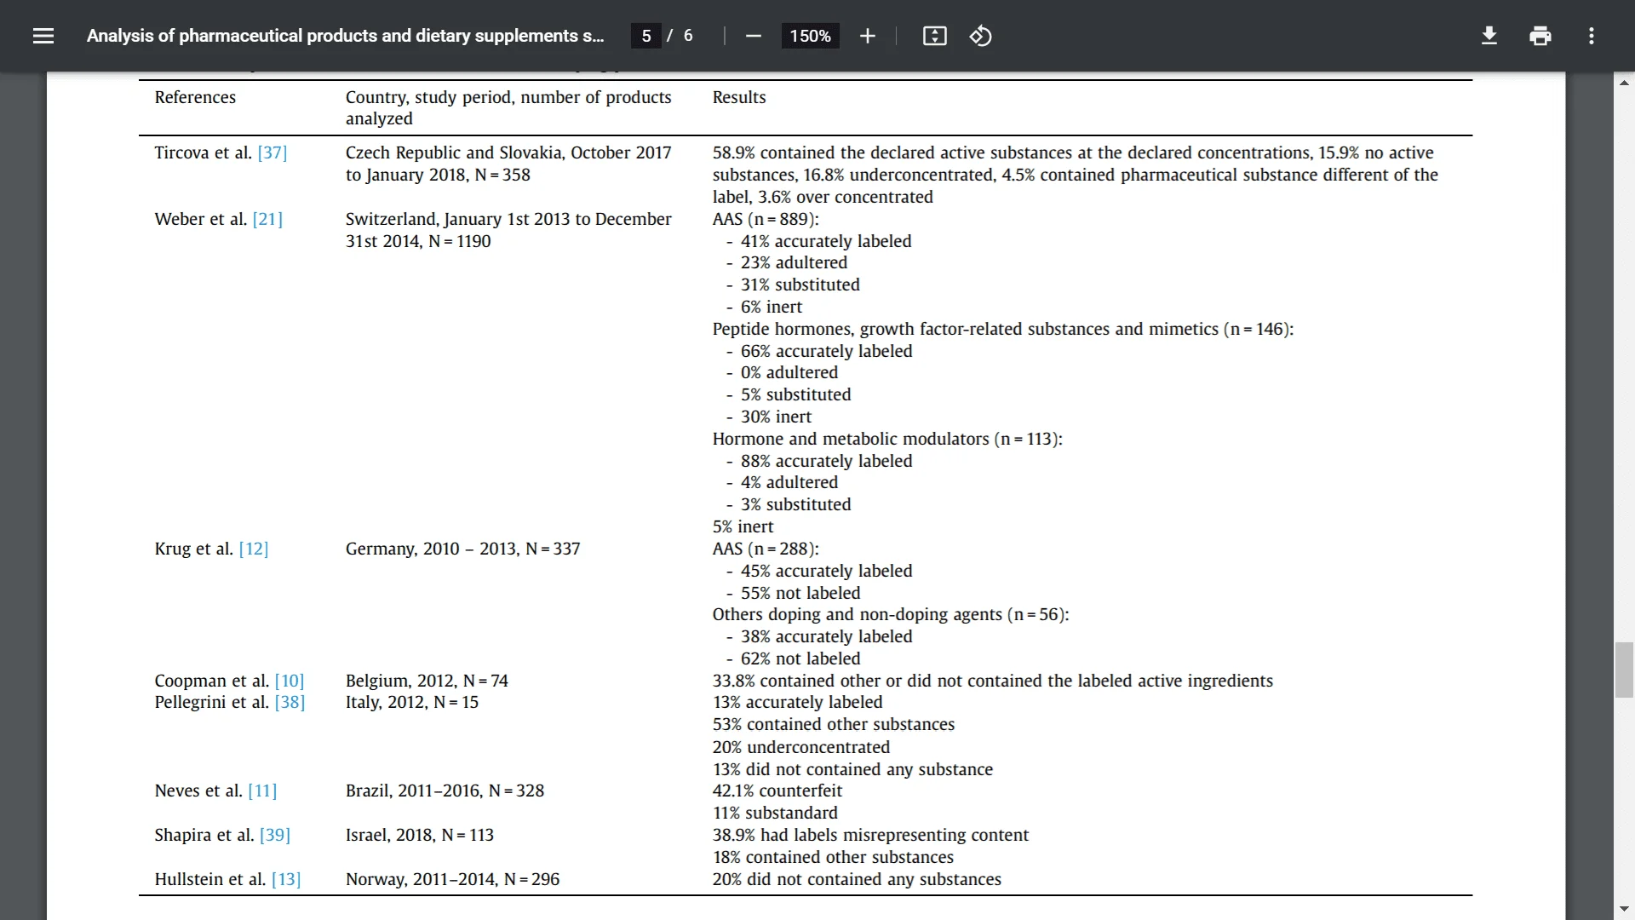
Task: Edit the 150% zoom level field
Action: pyautogui.click(x=810, y=36)
